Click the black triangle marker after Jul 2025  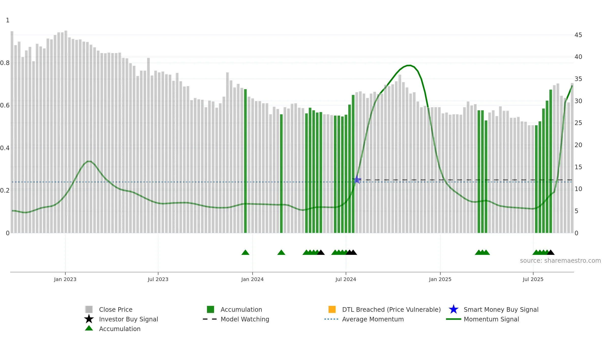[x=551, y=252]
